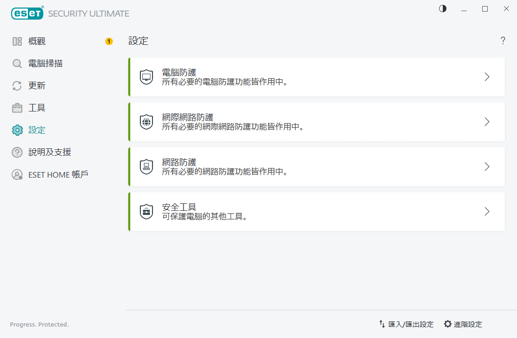Click the ESET HOME 帳戶 user icon
Screen dimensions: 517x338
pyautogui.click(x=17, y=175)
